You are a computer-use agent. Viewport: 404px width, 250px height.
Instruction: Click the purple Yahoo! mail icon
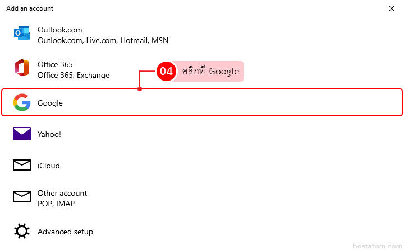click(22, 134)
